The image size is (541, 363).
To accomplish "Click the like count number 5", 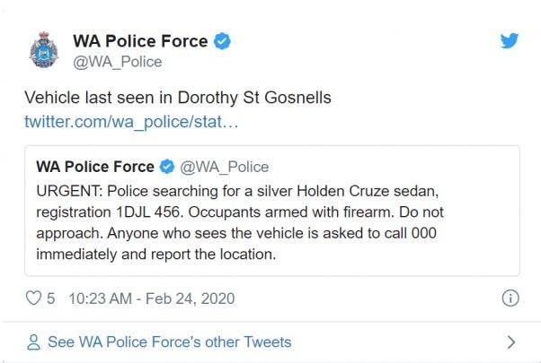I will [50, 298].
